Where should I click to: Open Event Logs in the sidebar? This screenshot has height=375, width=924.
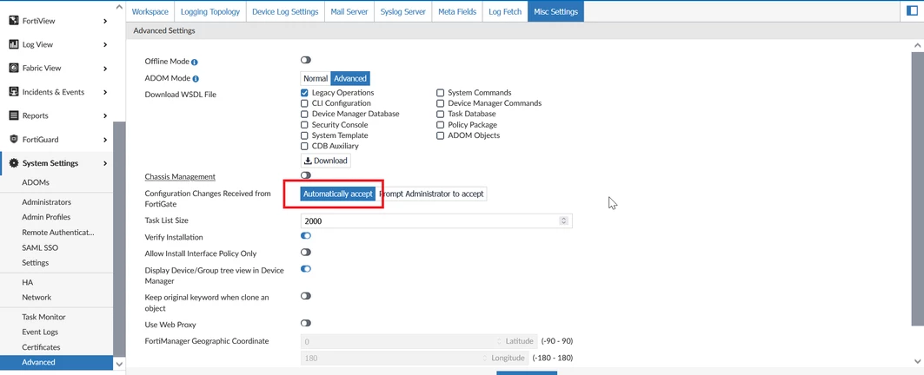click(x=40, y=332)
